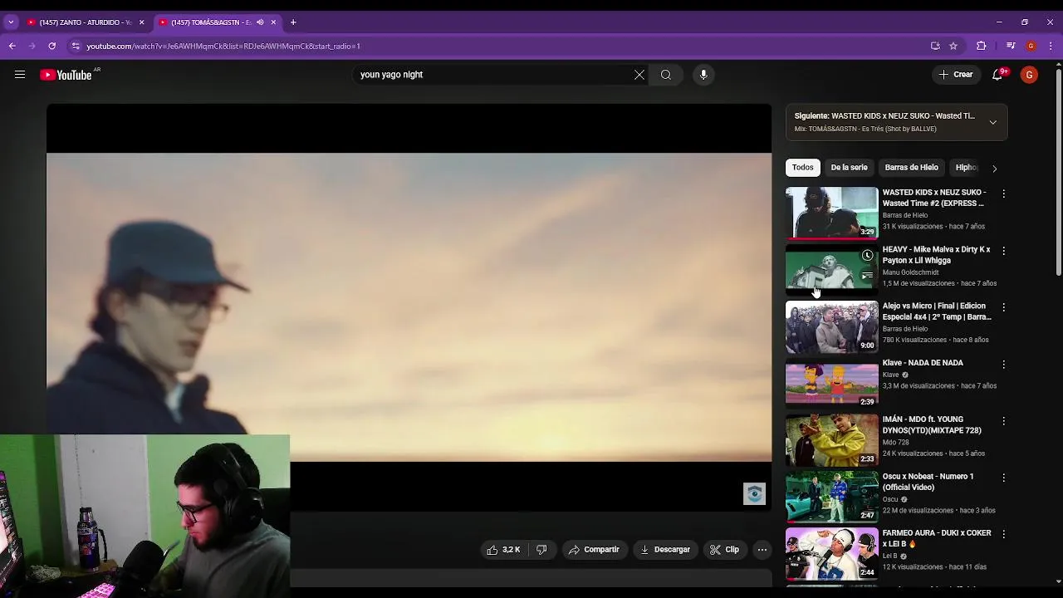Screen dimensions: 1063x598
Task: Open options for FARMEO AURA video
Action: tap(1003, 534)
